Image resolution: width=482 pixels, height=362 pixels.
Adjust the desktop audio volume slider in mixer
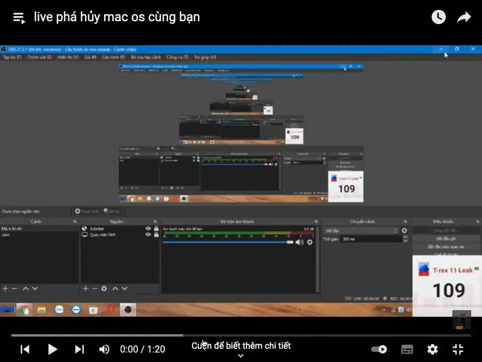(x=228, y=242)
